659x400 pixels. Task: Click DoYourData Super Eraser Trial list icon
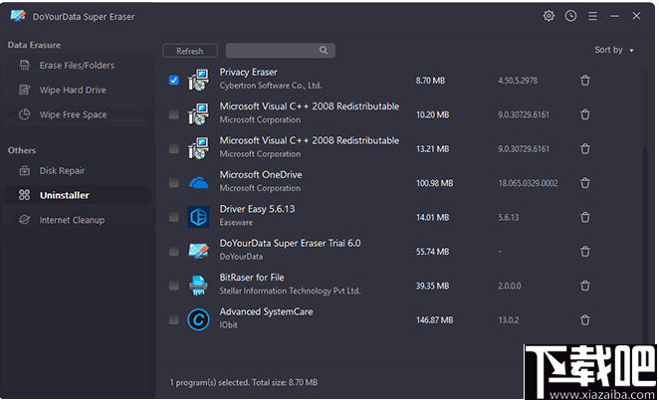point(198,252)
